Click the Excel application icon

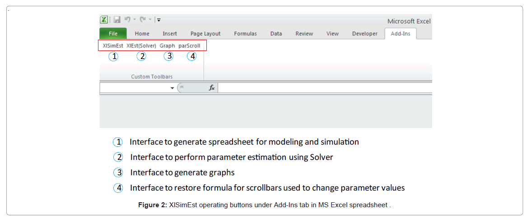coord(104,20)
